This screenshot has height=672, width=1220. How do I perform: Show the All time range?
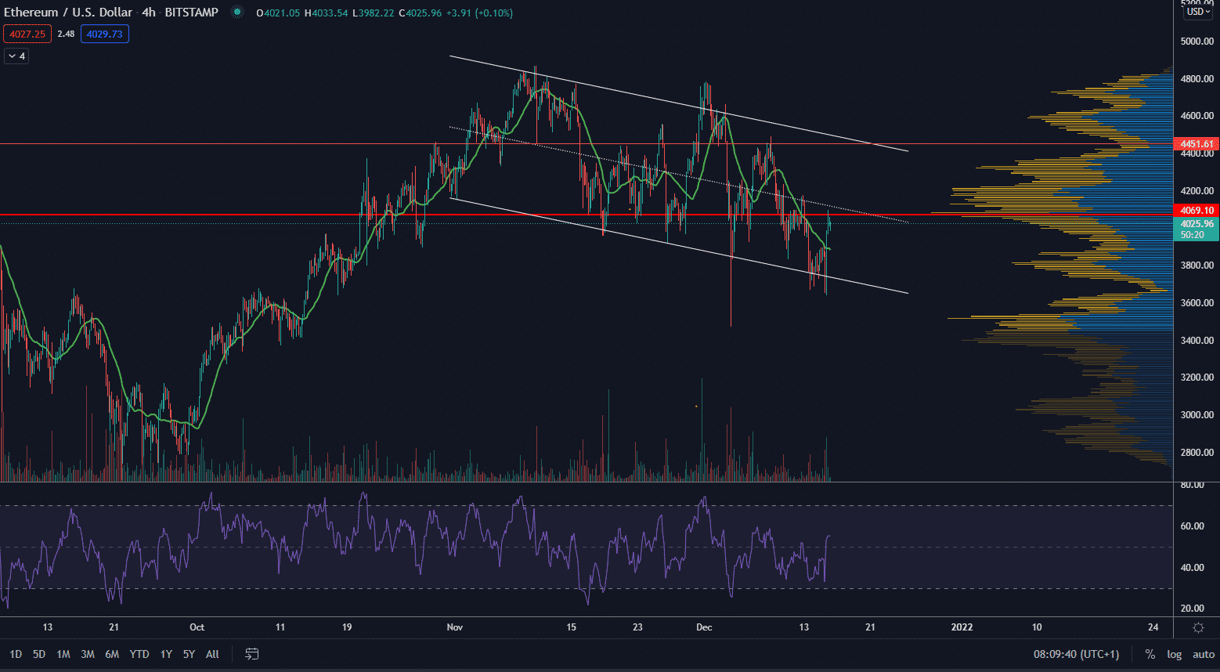(212, 654)
